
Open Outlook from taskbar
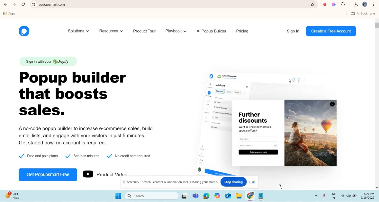pyautogui.click(x=228, y=196)
